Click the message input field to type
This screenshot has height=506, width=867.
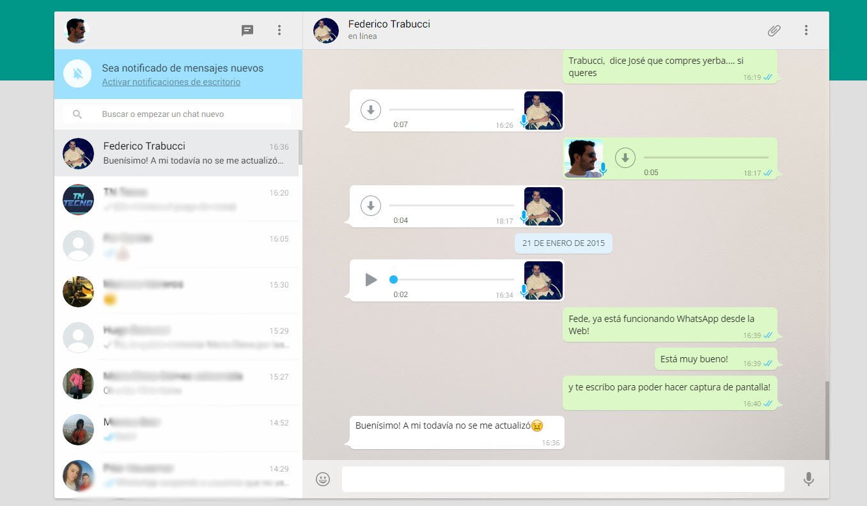pos(563,479)
